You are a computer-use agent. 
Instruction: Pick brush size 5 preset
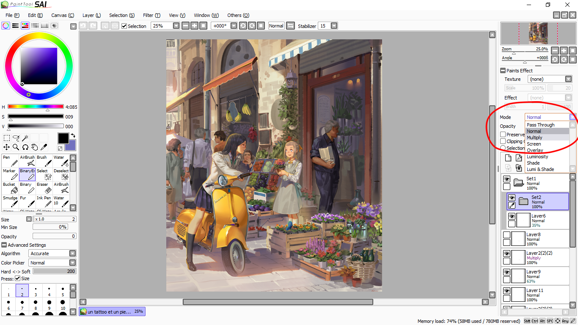click(63, 291)
